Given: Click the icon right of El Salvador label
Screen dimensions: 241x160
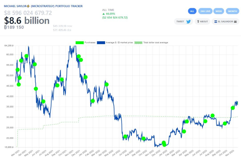Looking at the screenshot, I should point(236,22).
